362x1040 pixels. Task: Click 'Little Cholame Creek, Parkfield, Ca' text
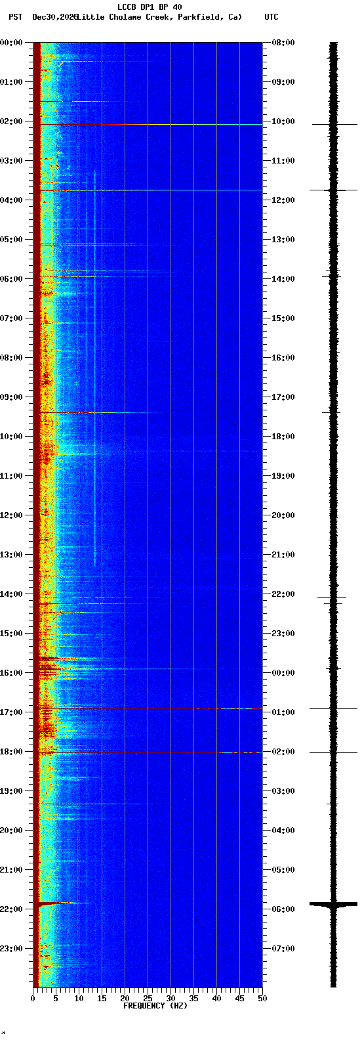[x=159, y=17]
